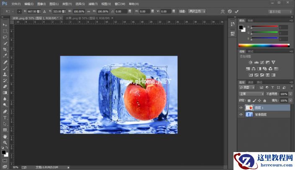
Task: Select the Horizontal Type tool
Action: [5, 117]
